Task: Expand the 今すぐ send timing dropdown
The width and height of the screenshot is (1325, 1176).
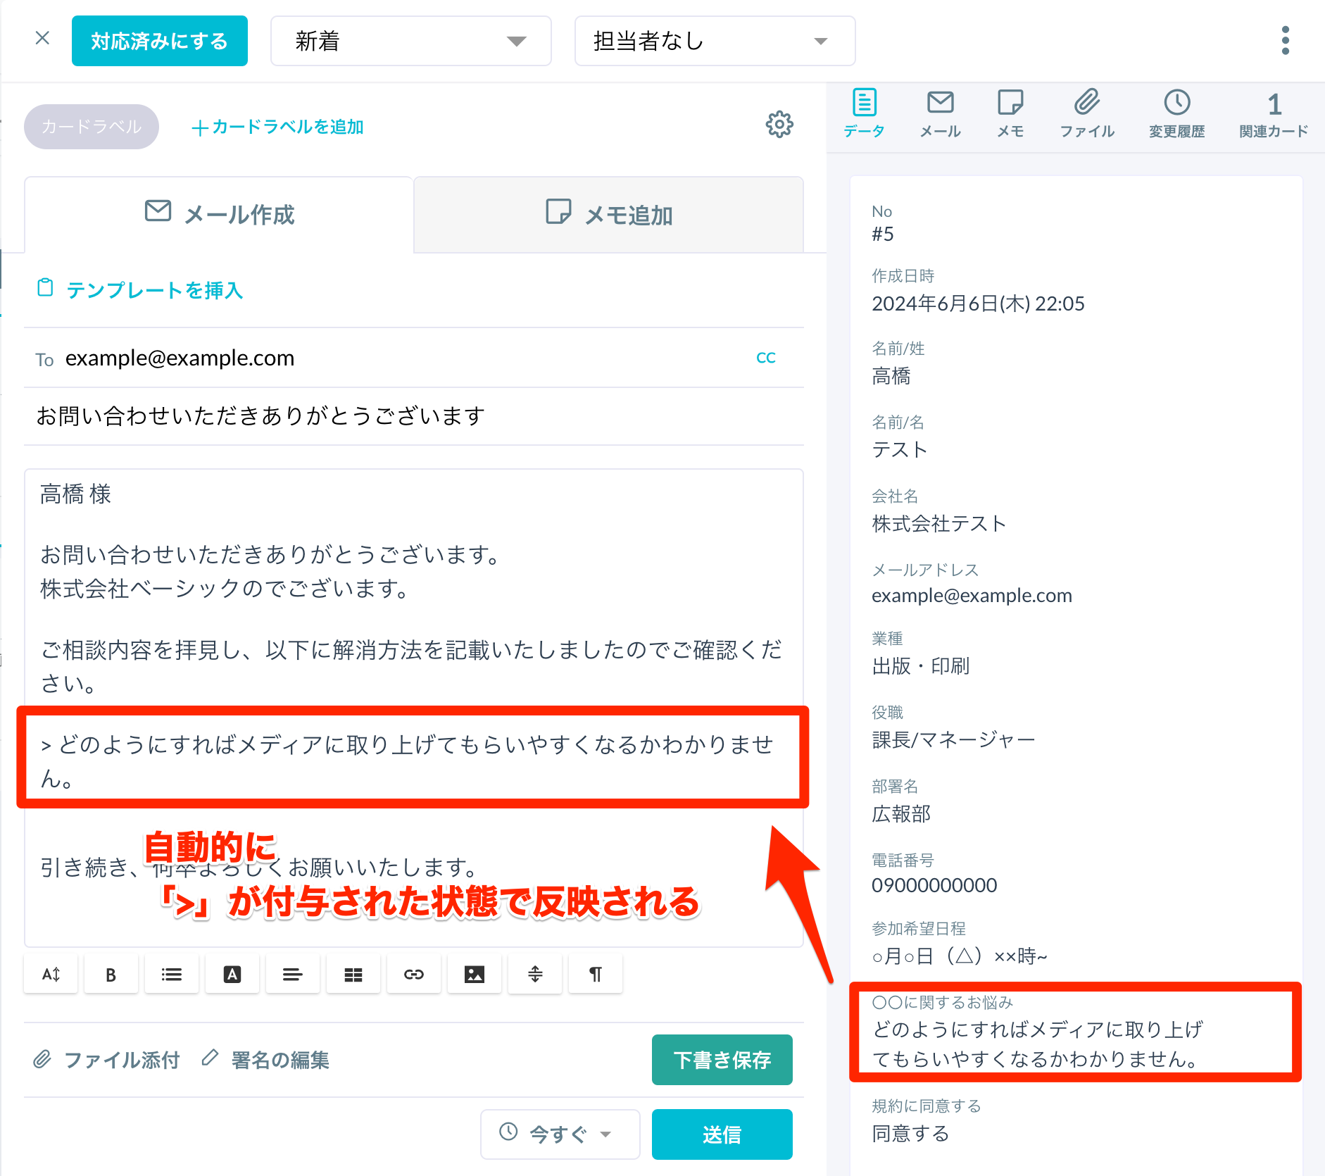Action: (560, 1134)
